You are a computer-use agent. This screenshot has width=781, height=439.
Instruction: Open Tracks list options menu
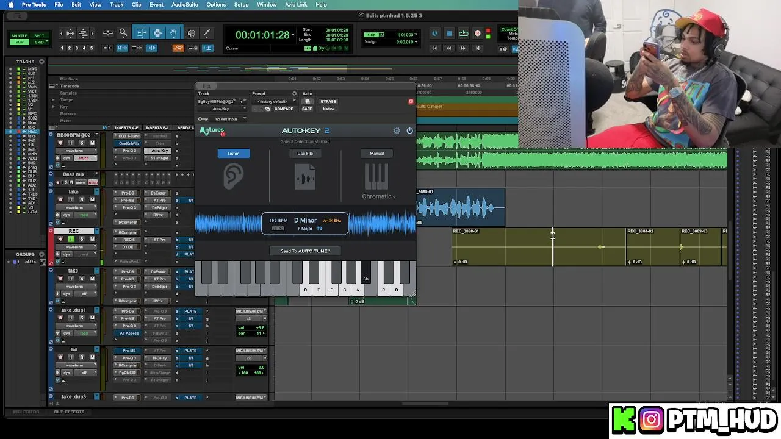41,62
